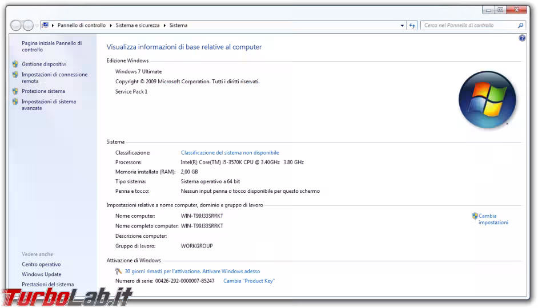Expand the arrow after the Pannello di controllo breadcrumb
Image resolution: width=538 pixels, height=308 pixels.
click(x=111, y=26)
